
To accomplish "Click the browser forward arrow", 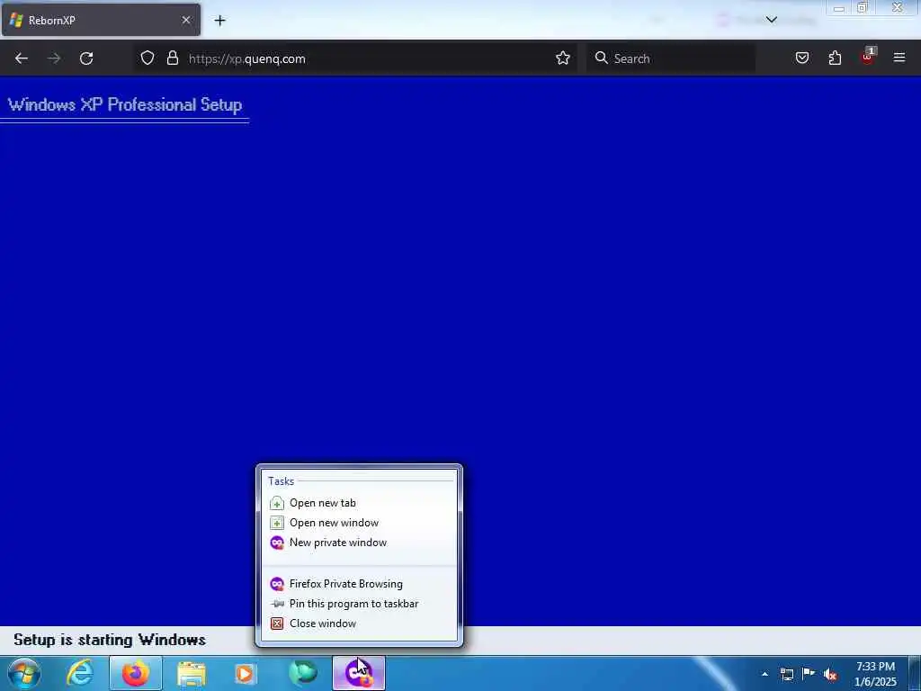I will pos(54,58).
